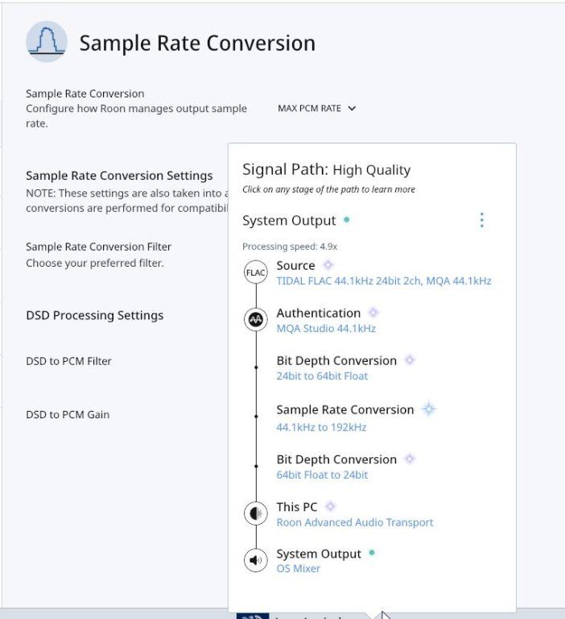
Task: Click the System Output heading in signal path
Action: coord(289,220)
